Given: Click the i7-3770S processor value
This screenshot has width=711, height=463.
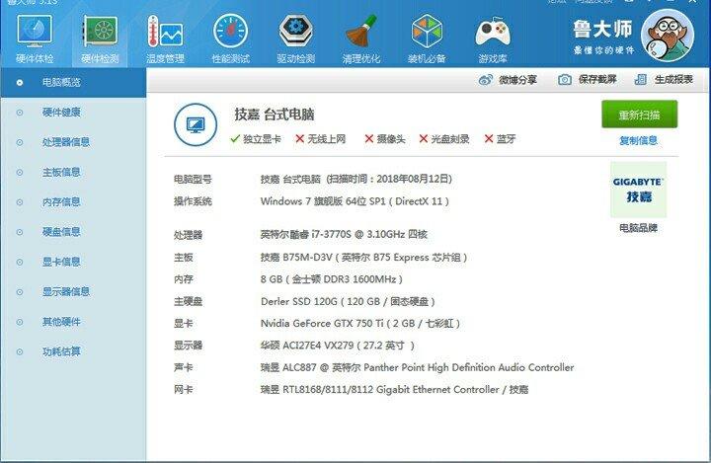Looking at the screenshot, I should point(344,234).
